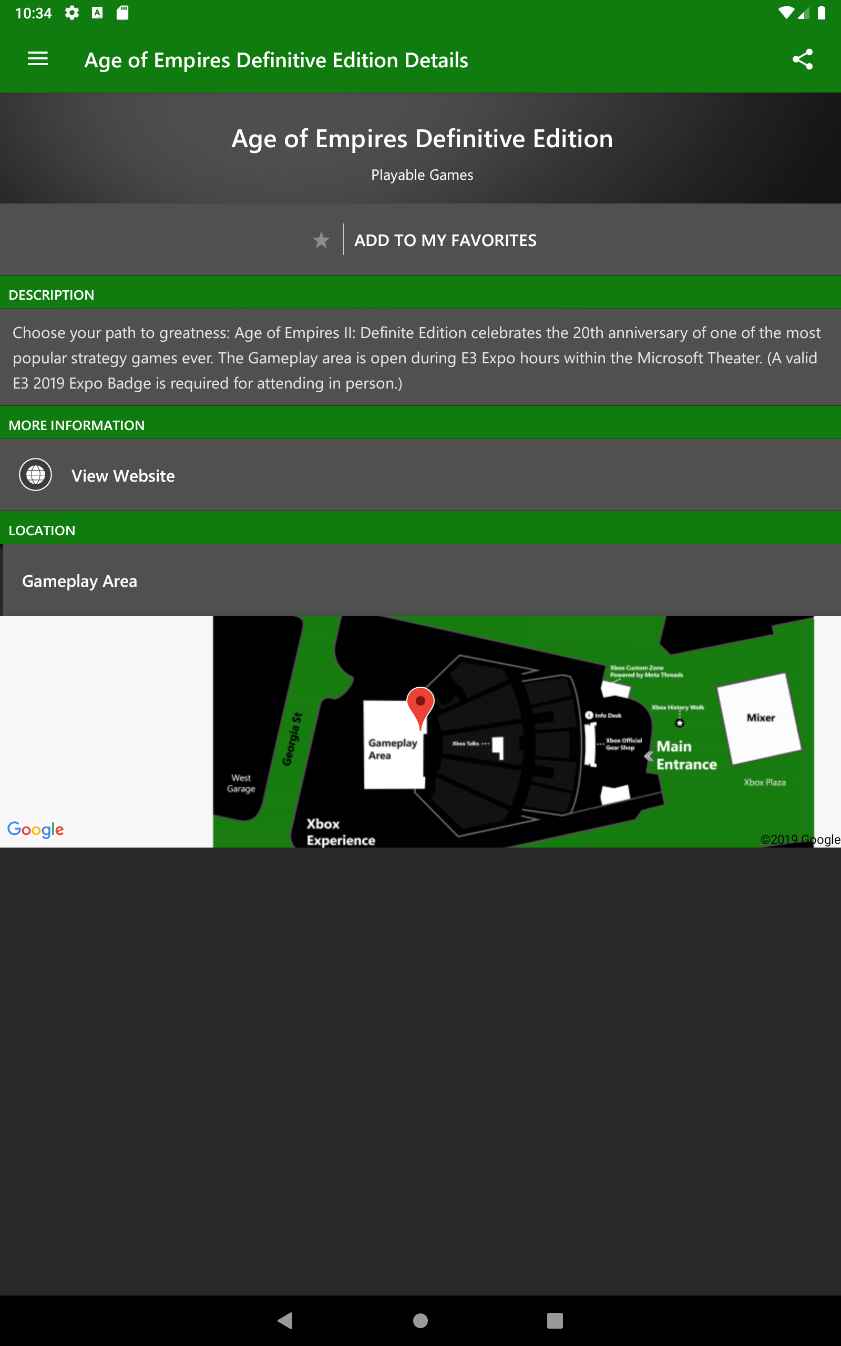
Task: Open the hamburger navigation menu
Action: [38, 59]
